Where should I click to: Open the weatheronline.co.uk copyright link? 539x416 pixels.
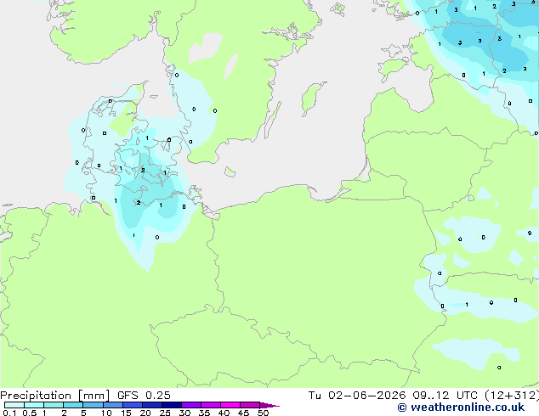tap(461, 408)
